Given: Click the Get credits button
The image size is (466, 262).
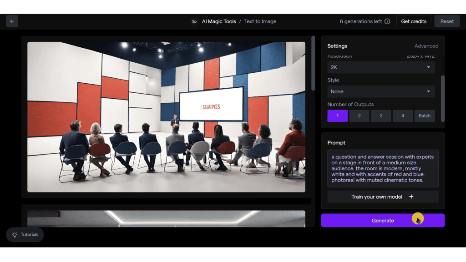Looking at the screenshot, I should 414,21.
